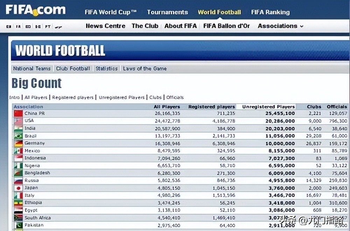The height and width of the screenshot is (231, 350).
Task: Click the Russia flag icon
Action: [18, 180]
